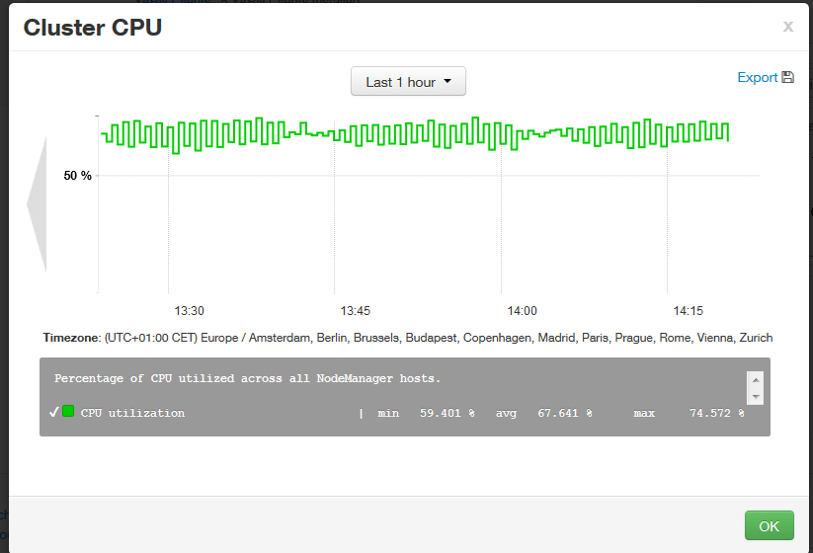Select the 14:15 time axis label
The image size is (813, 553).
coord(689,311)
